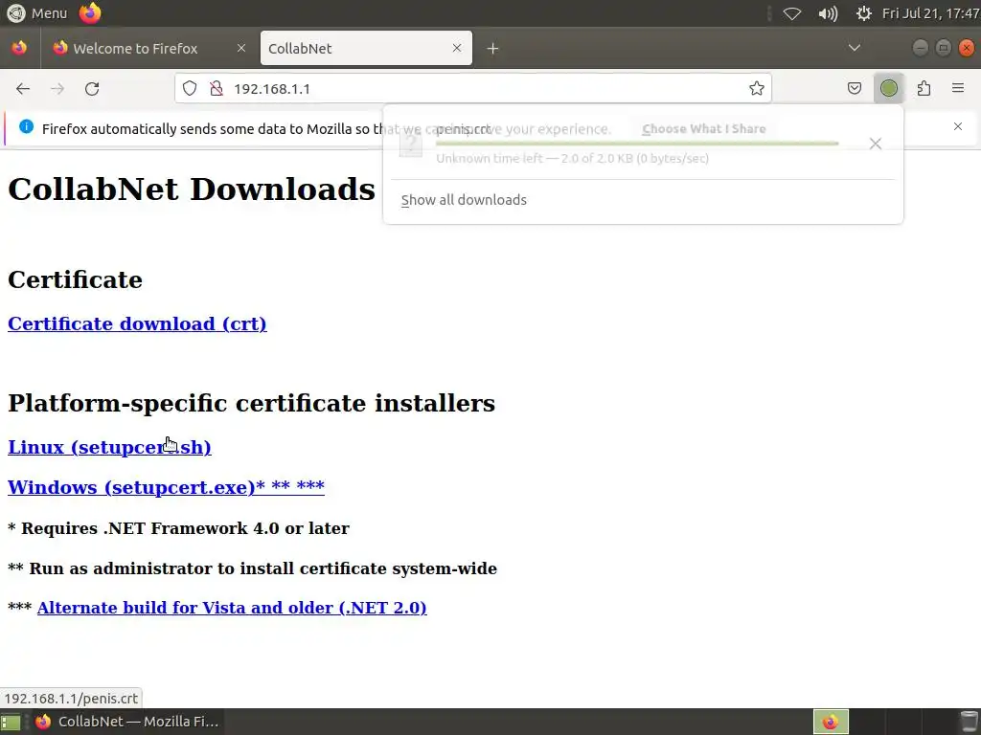This screenshot has height=735, width=981.
Task: Toggle the downloads toolbar button
Action: pyautogui.click(x=888, y=89)
